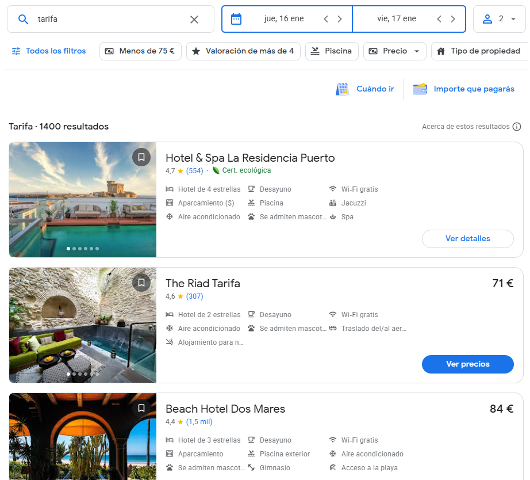Toggle the Menos de 75 € filter
This screenshot has width=530, height=480.
click(140, 51)
